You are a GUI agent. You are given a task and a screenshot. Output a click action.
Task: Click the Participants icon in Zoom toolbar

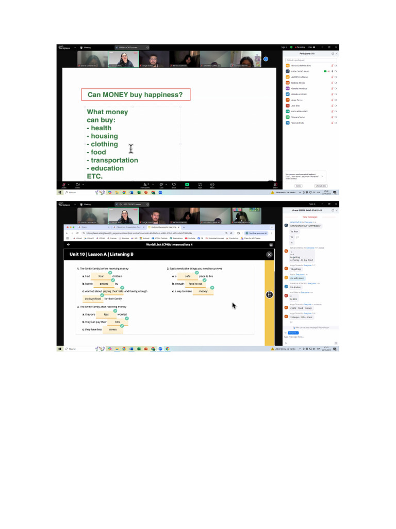(x=145, y=184)
